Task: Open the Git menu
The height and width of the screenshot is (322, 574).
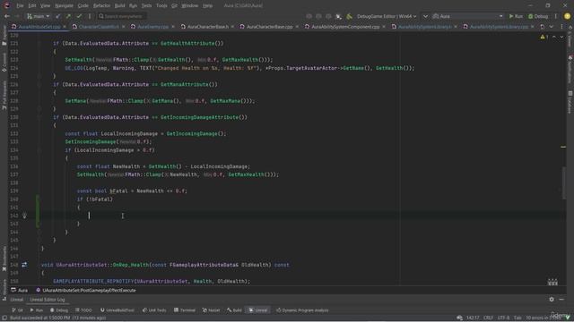Action: pyautogui.click(x=174, y=5)
